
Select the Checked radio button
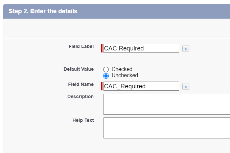106,69
